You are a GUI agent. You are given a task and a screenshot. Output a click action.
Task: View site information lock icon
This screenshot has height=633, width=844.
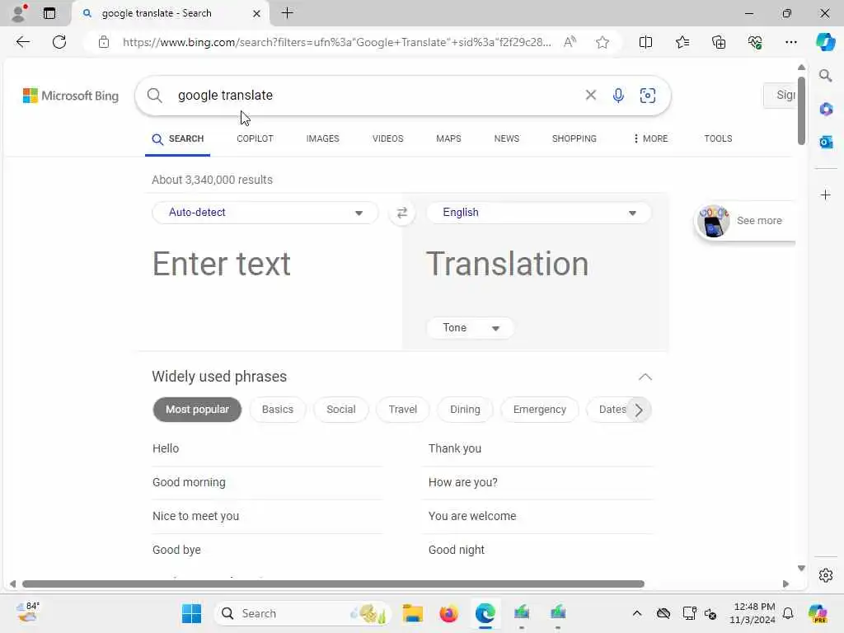pos(104,42)
